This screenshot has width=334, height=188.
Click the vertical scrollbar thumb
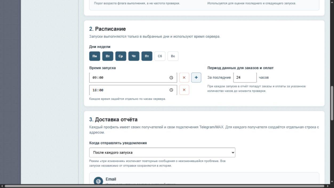point(332,103)
